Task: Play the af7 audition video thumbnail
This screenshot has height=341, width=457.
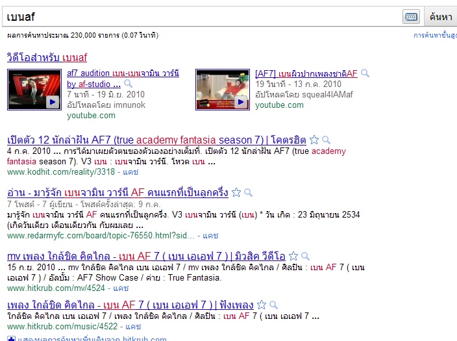Action: 34,90
